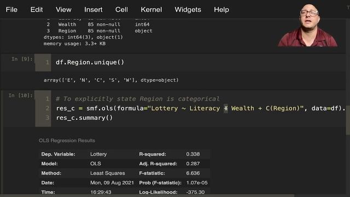Click the dtypes int64(3), object(1) line
The height and width of the screenshot is (197, 350).
point(83,37)
